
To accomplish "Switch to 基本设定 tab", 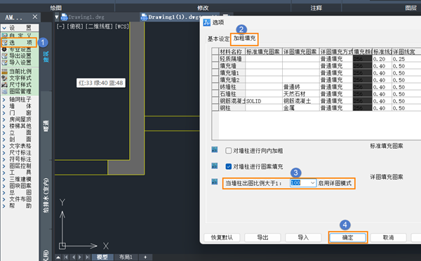I will [218, 39].
